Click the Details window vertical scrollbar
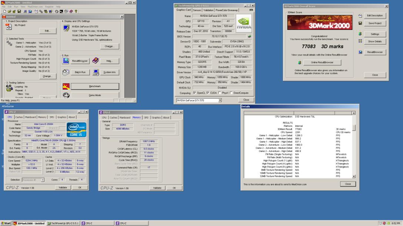The image size is (403, 226). pos(354,145)
